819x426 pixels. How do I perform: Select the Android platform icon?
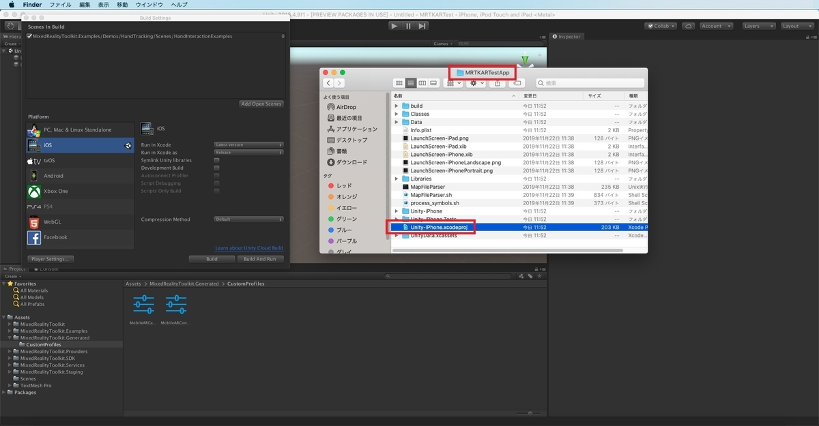click(x=34, y=176)
